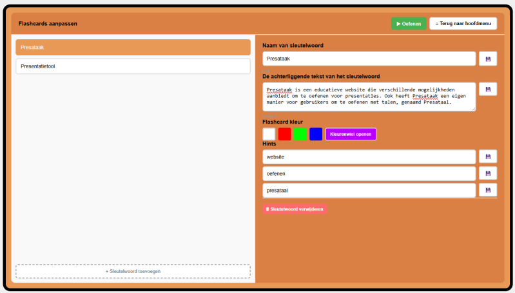The image size is (515, 293).
Task: Pick the white flashcard color
Action: click(269, 134)
